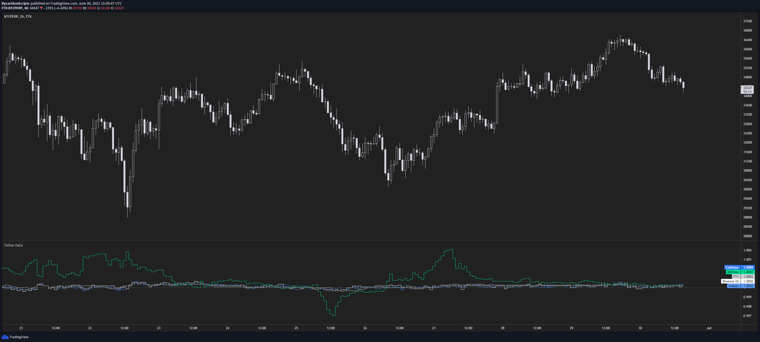Click the '36000' price axis label

click(x=747, y=49)
